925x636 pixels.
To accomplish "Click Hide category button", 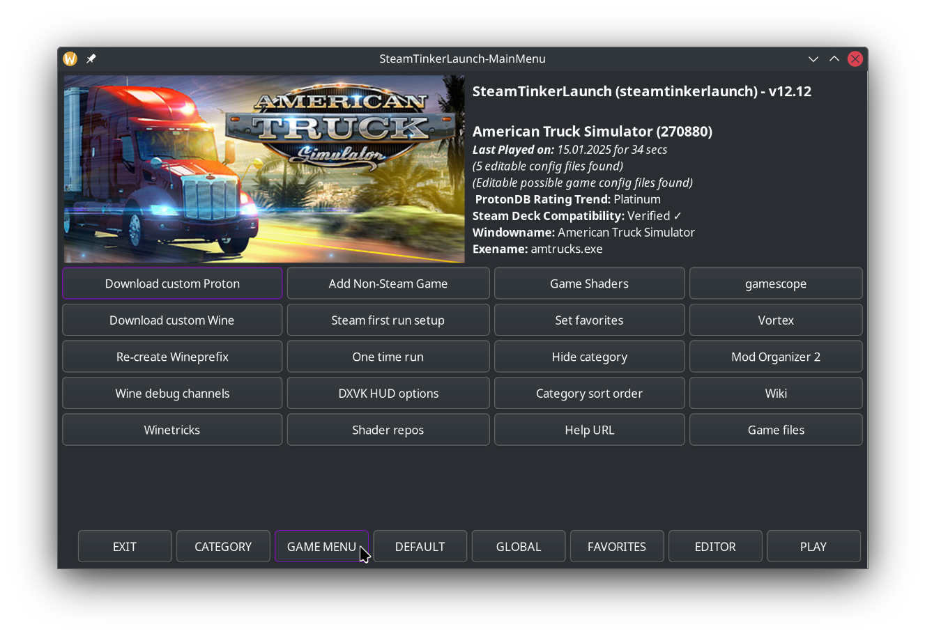I will [x=590, y=357].
